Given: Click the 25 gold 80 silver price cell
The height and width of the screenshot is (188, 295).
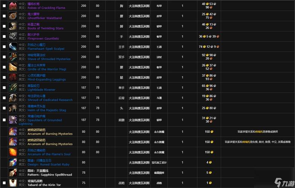Looking at the screenshot, I should click(209, 108).
